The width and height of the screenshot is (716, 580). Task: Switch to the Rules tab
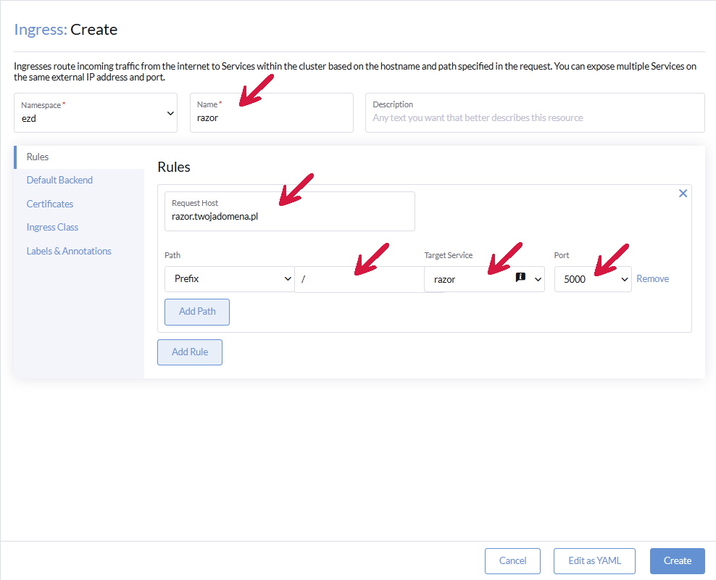click(38, 157)
